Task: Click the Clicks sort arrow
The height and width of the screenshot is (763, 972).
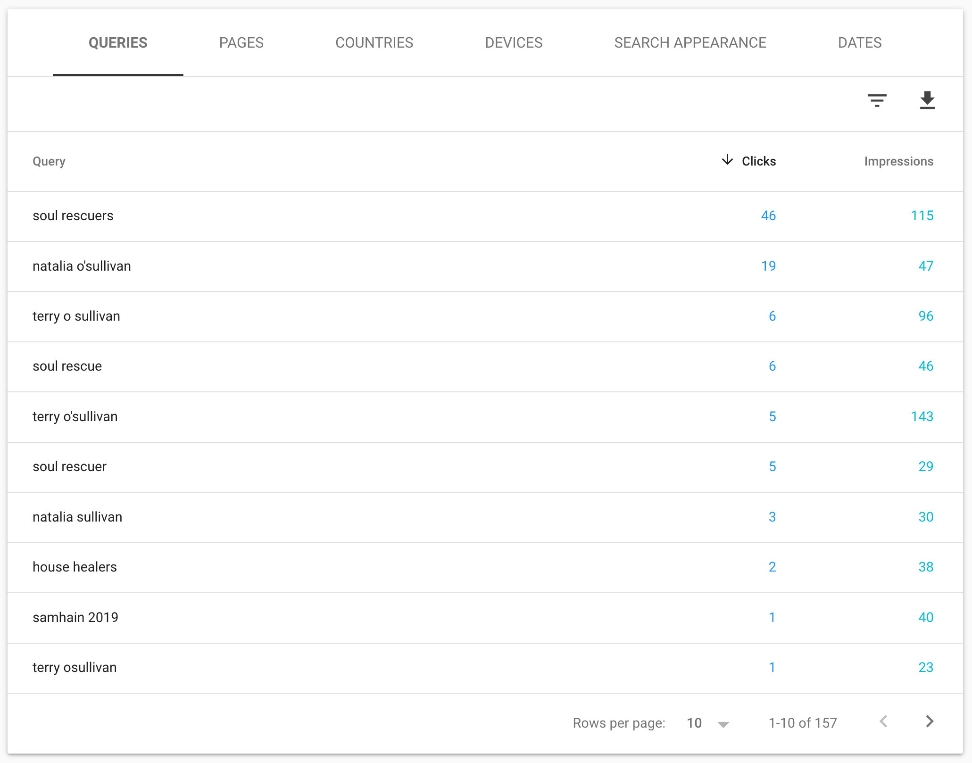Action: click(727, 160)
